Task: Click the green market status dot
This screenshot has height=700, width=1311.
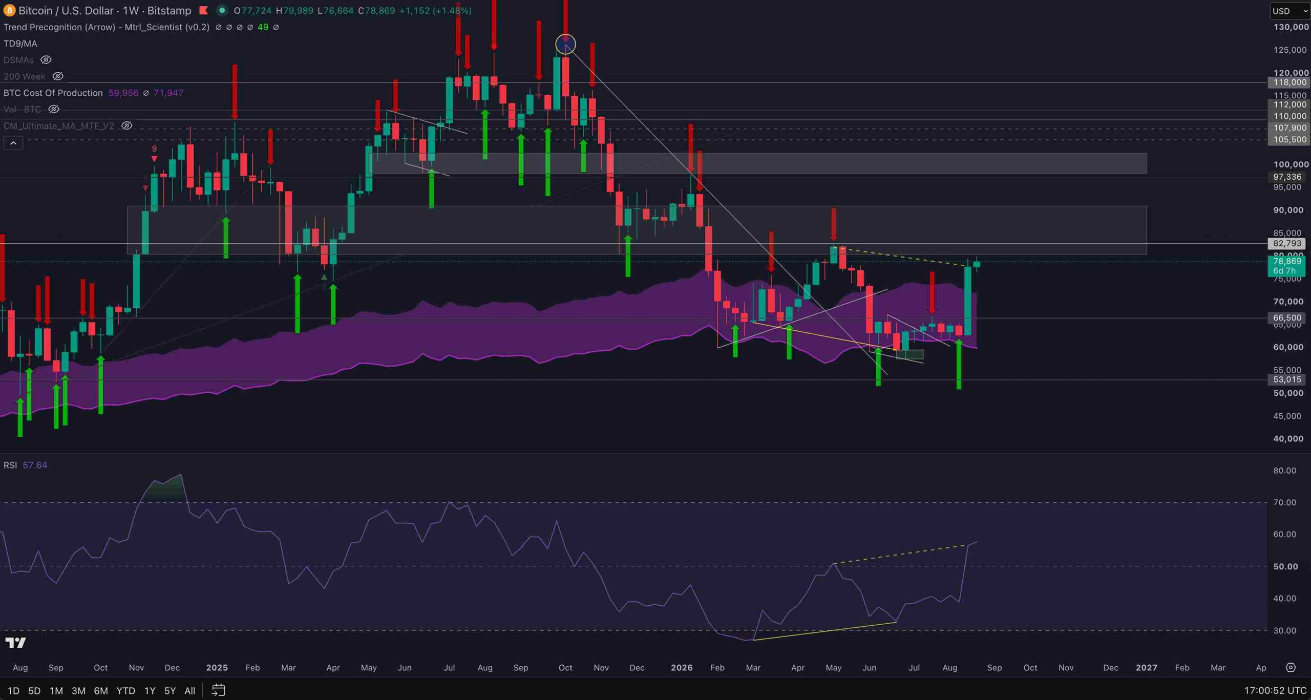Action: click(222, 10)
